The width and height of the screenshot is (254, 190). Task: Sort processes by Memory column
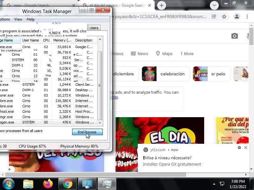tap(62, 40)
